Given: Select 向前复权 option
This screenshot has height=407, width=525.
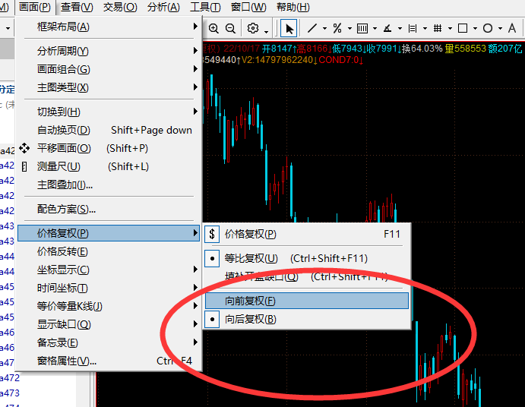Looking at the screenshot, I should click(x=306, y=301).
